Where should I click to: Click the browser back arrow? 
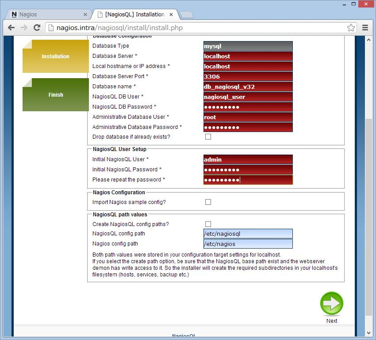point(11,28)
